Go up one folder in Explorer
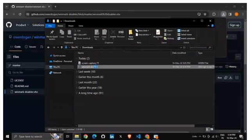The image size is (250, 140). 62,47
